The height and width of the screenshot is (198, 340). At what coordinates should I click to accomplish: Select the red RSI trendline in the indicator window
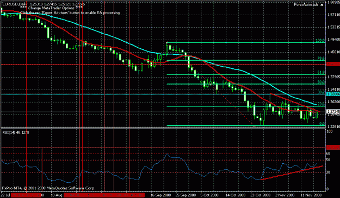click(x=292, y=173)
